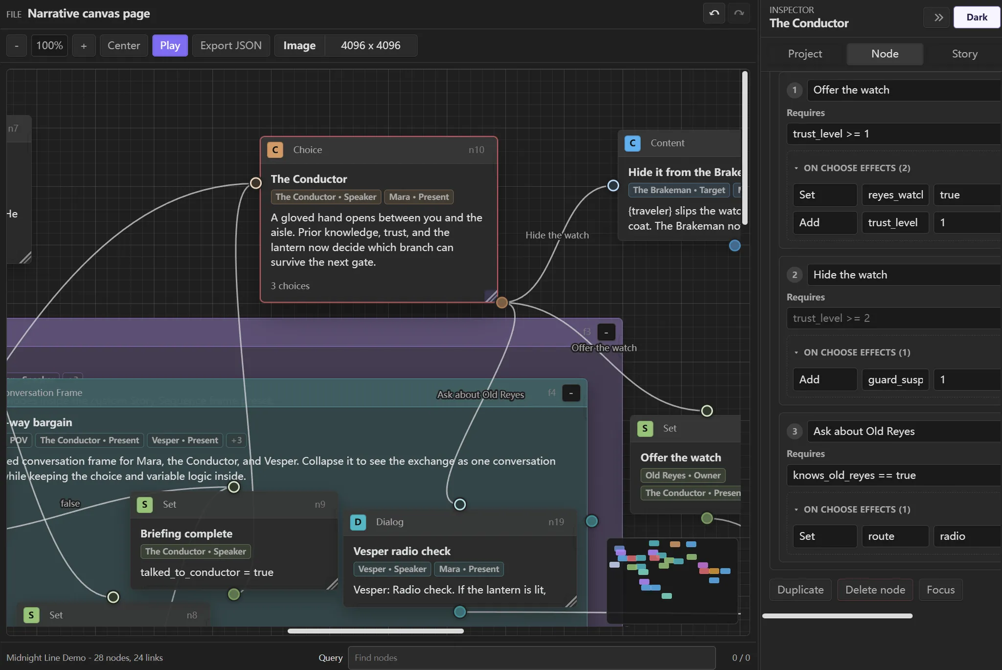Screen dimensions: 1002x670
Task: Click Delete node button
Action: (x=875, y=590)
